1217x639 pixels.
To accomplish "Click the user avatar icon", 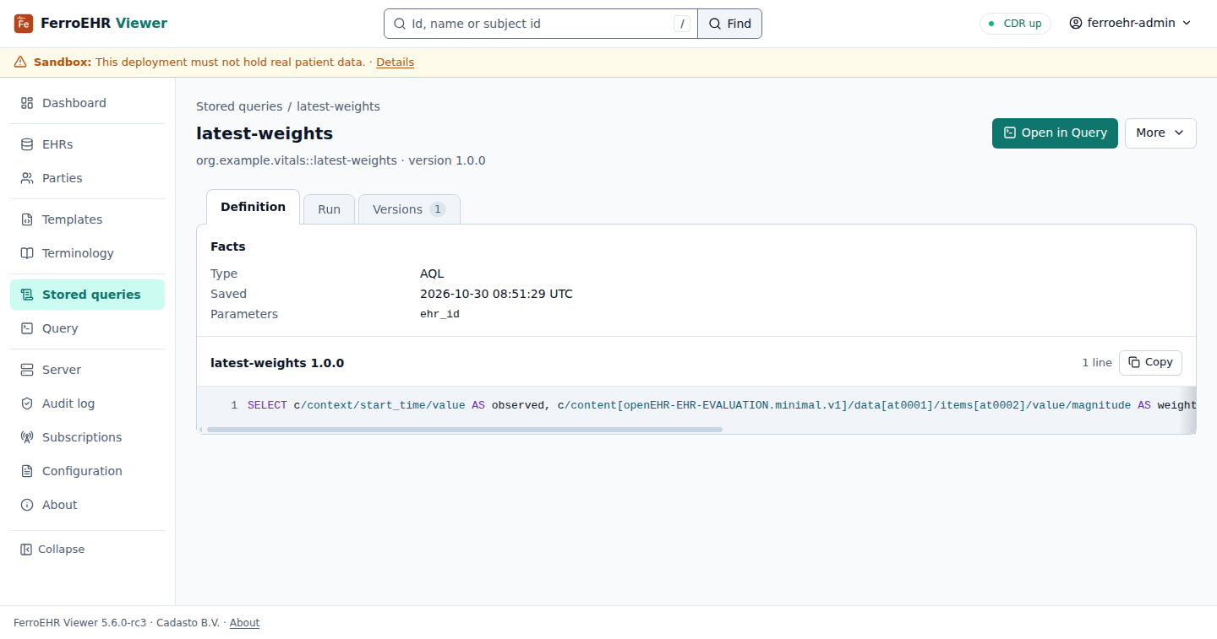I will 1076,24.
